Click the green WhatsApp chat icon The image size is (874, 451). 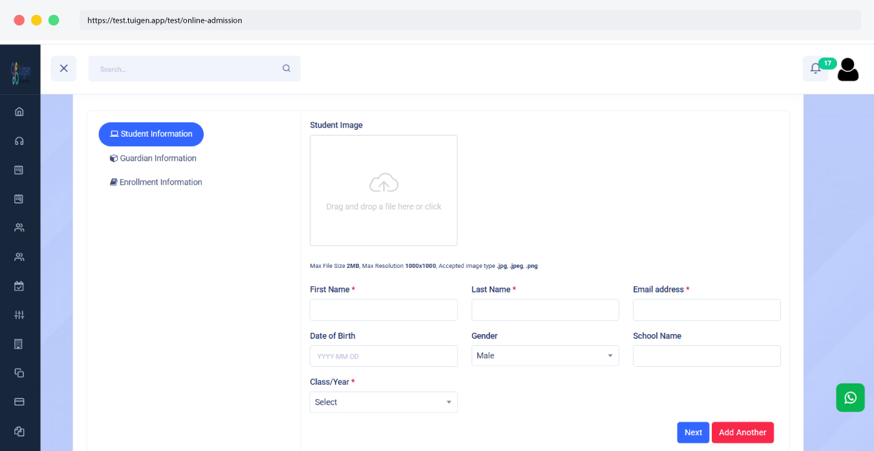pos(850,398)
